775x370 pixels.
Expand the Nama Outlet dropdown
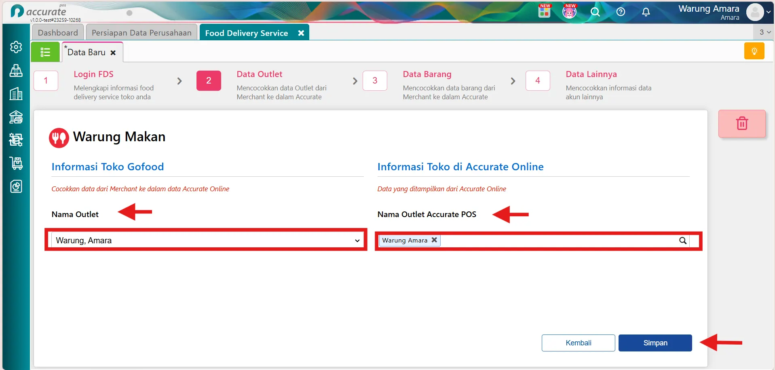[x=206, y=240]
